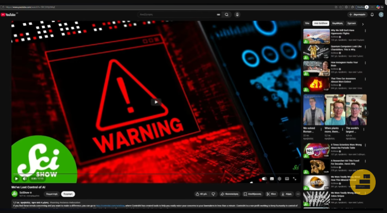Open player settings gear icon
The height and width of the screenshot is (213, 387).
[x=280, y=179]
